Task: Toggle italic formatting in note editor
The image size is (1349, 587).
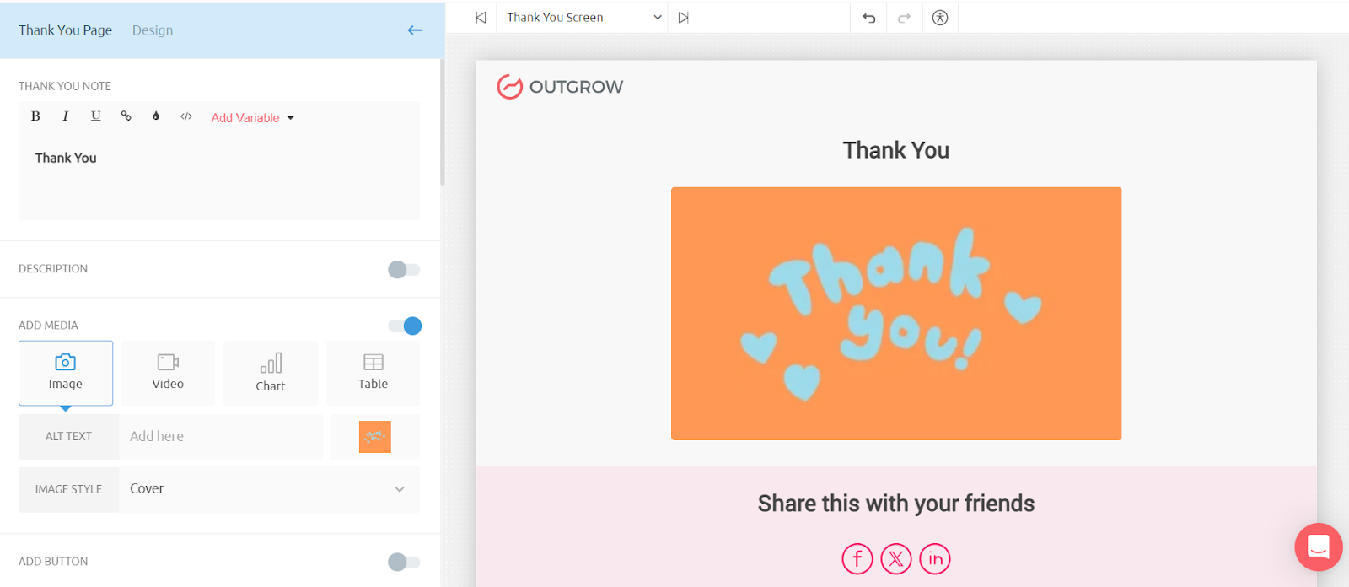Action: click(x=65, y=116)
